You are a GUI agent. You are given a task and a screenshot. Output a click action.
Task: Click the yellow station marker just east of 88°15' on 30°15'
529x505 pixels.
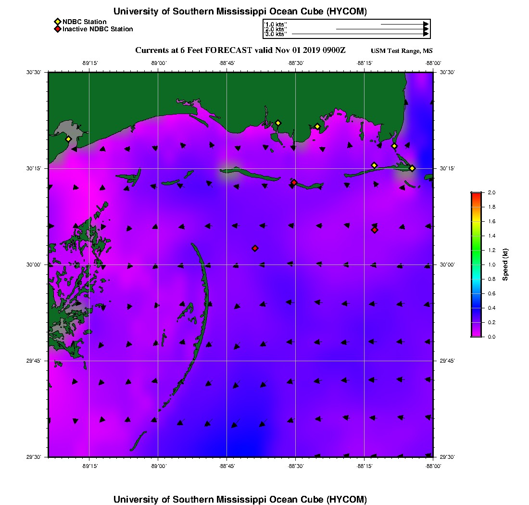tap(374, 165)
